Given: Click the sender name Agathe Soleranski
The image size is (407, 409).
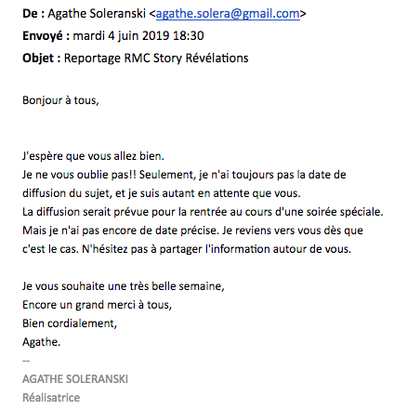Looking at the screenshot, I should (x=97, y=14).
